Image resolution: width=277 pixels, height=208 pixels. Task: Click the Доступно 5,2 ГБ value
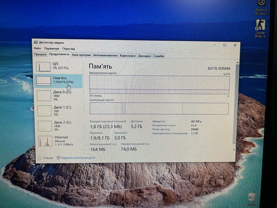coord(137,127)
